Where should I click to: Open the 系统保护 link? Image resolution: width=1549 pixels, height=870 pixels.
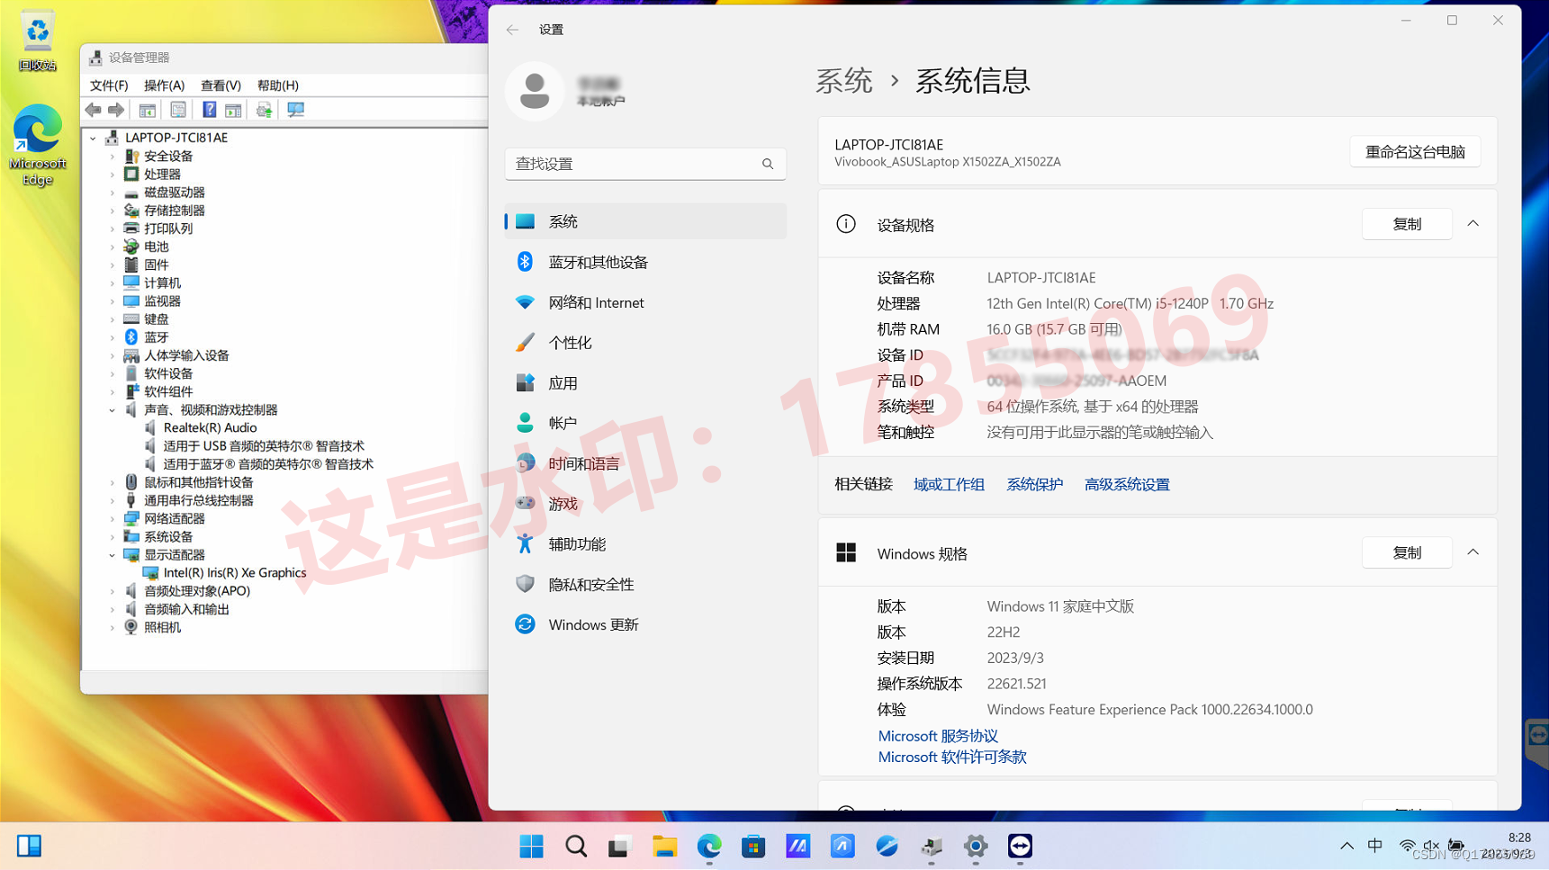(x=1034, y=485)
